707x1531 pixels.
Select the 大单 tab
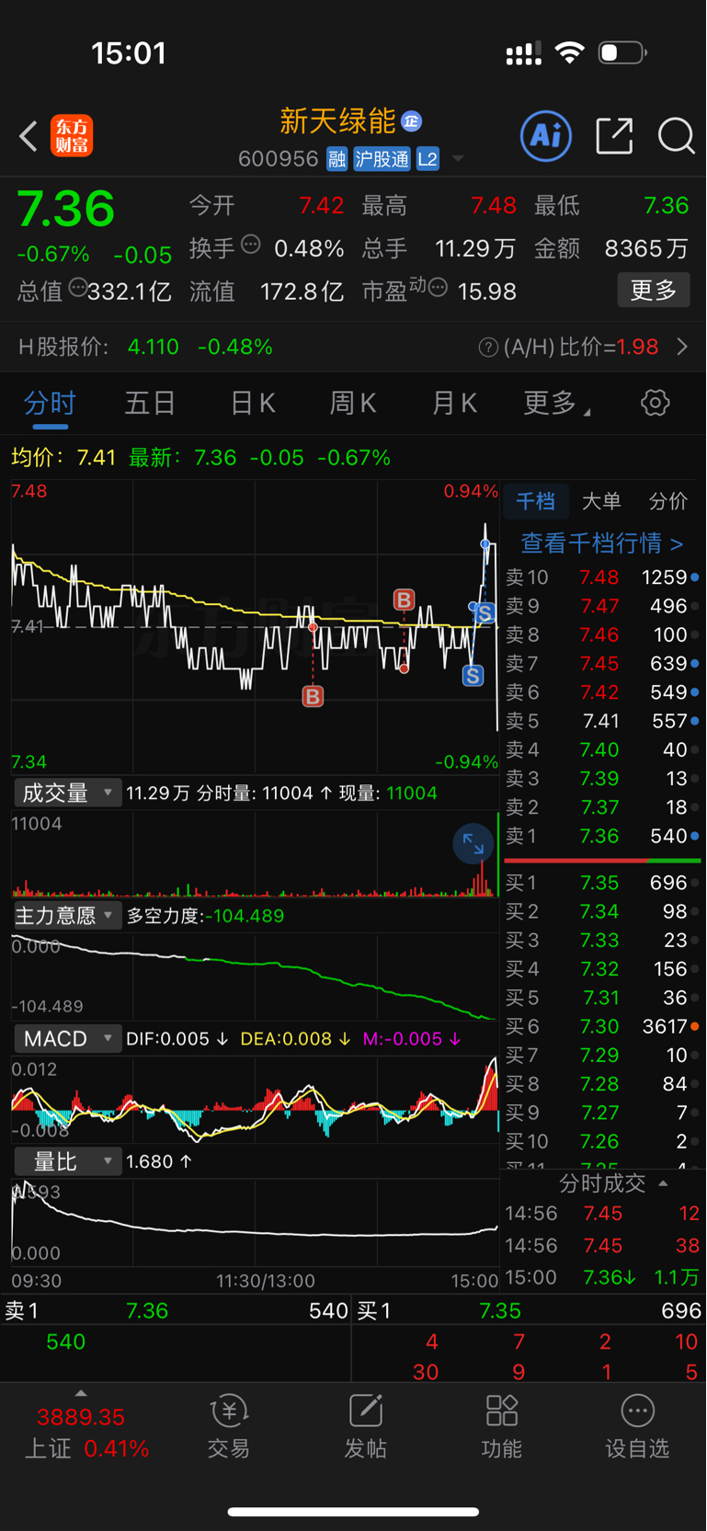(602, 501)
